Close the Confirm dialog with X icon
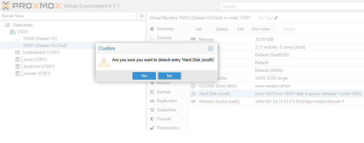Viewport: 364px width, 143px height. tap(211, 48)
